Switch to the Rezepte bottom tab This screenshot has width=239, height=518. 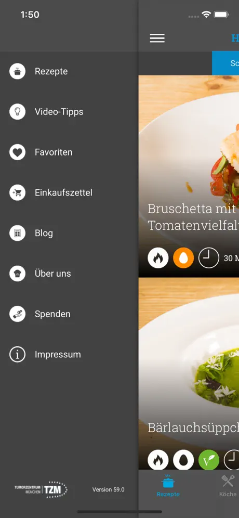(168, 486)
